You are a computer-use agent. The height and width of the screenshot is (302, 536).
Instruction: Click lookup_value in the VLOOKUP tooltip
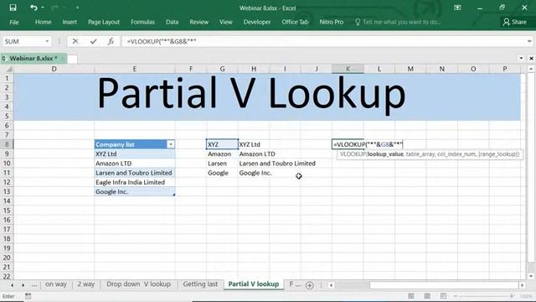coord(385,154)
